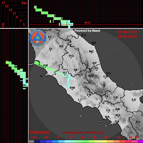Select the IS city label

(x=107, y=96)
